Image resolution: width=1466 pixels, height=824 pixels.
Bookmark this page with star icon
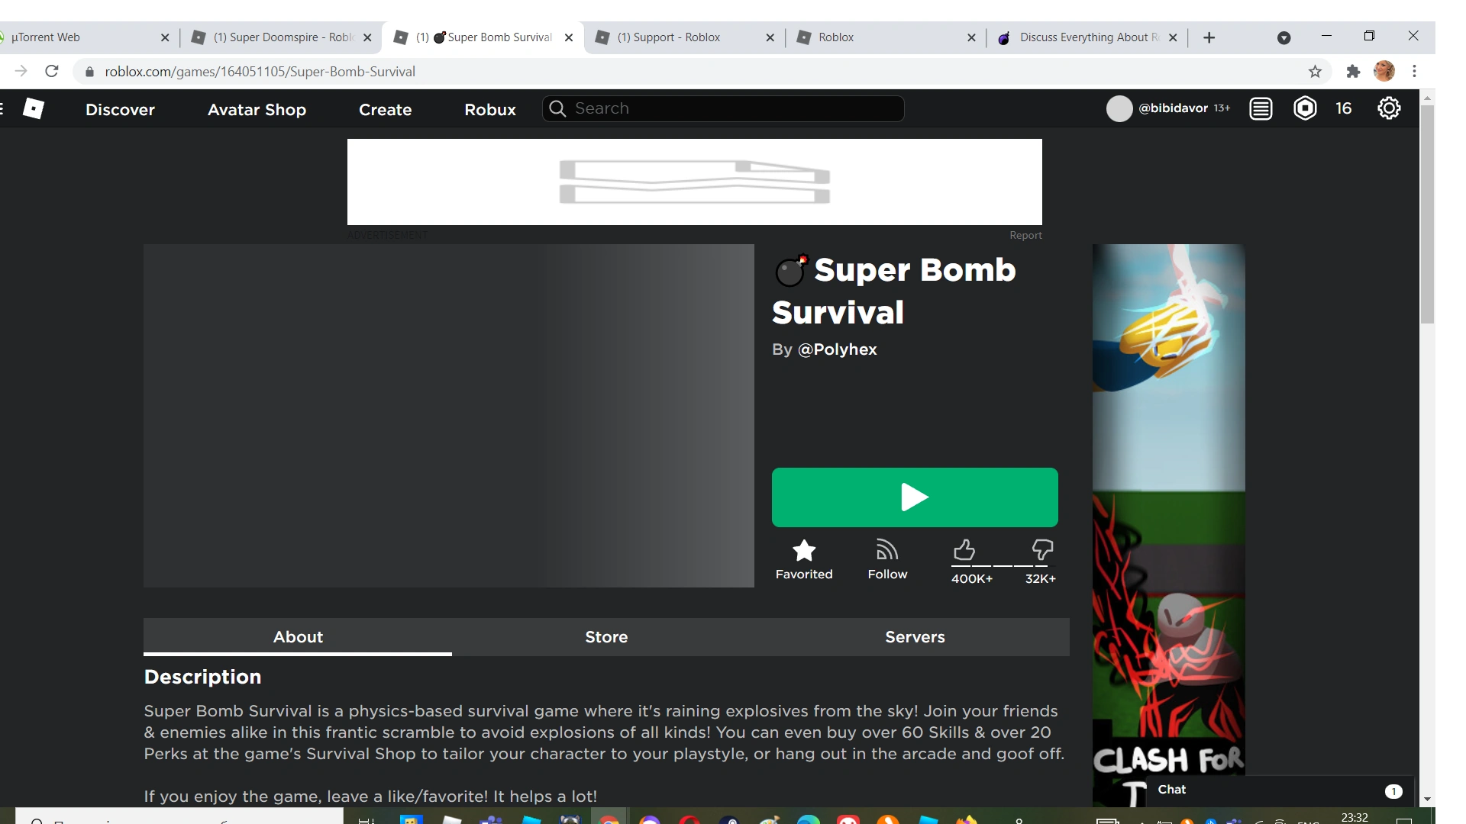(x=1315, y=71)
